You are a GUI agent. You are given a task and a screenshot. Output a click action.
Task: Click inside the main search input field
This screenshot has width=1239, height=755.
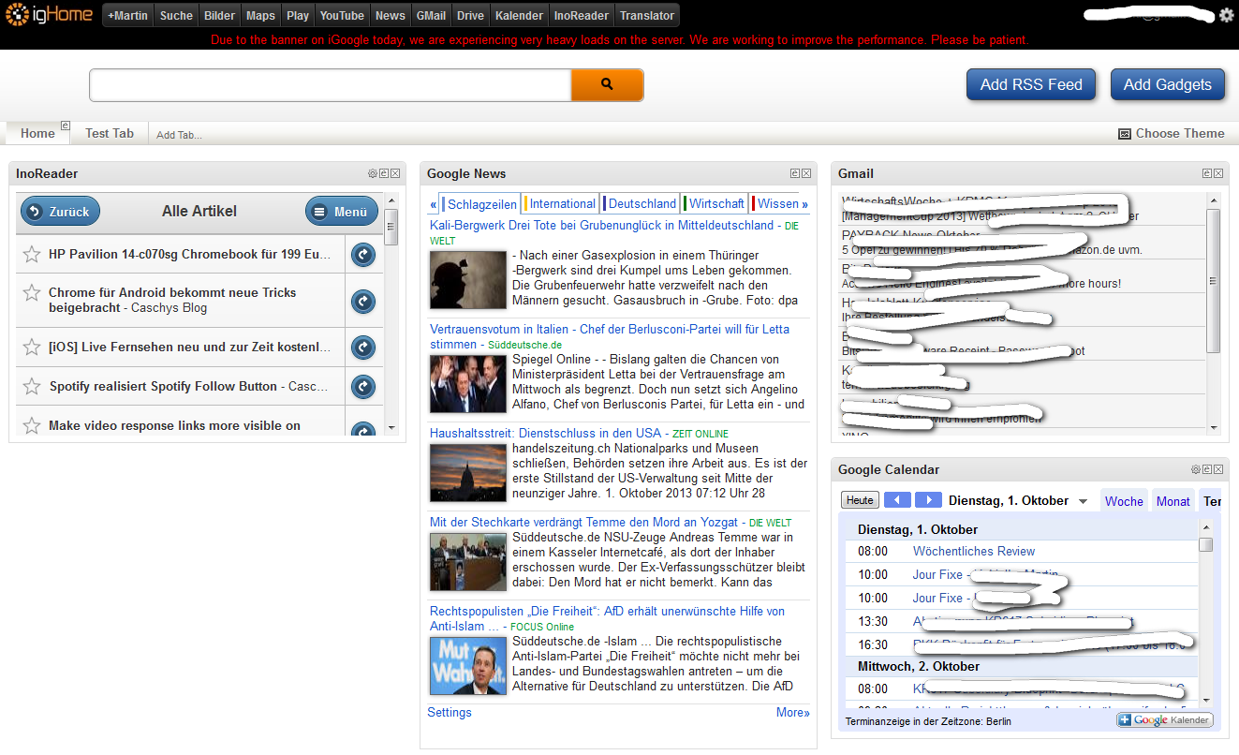(x=328, y=83)
